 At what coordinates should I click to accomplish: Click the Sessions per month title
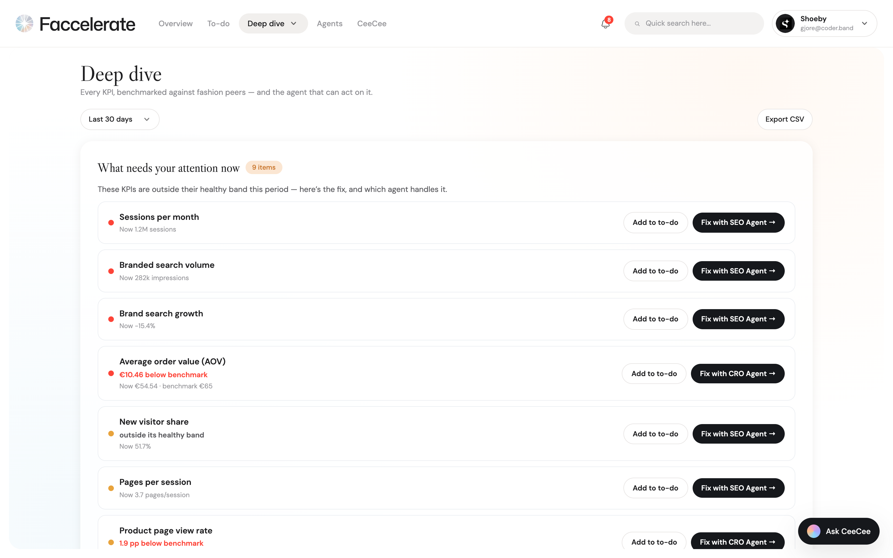(159, 217)
